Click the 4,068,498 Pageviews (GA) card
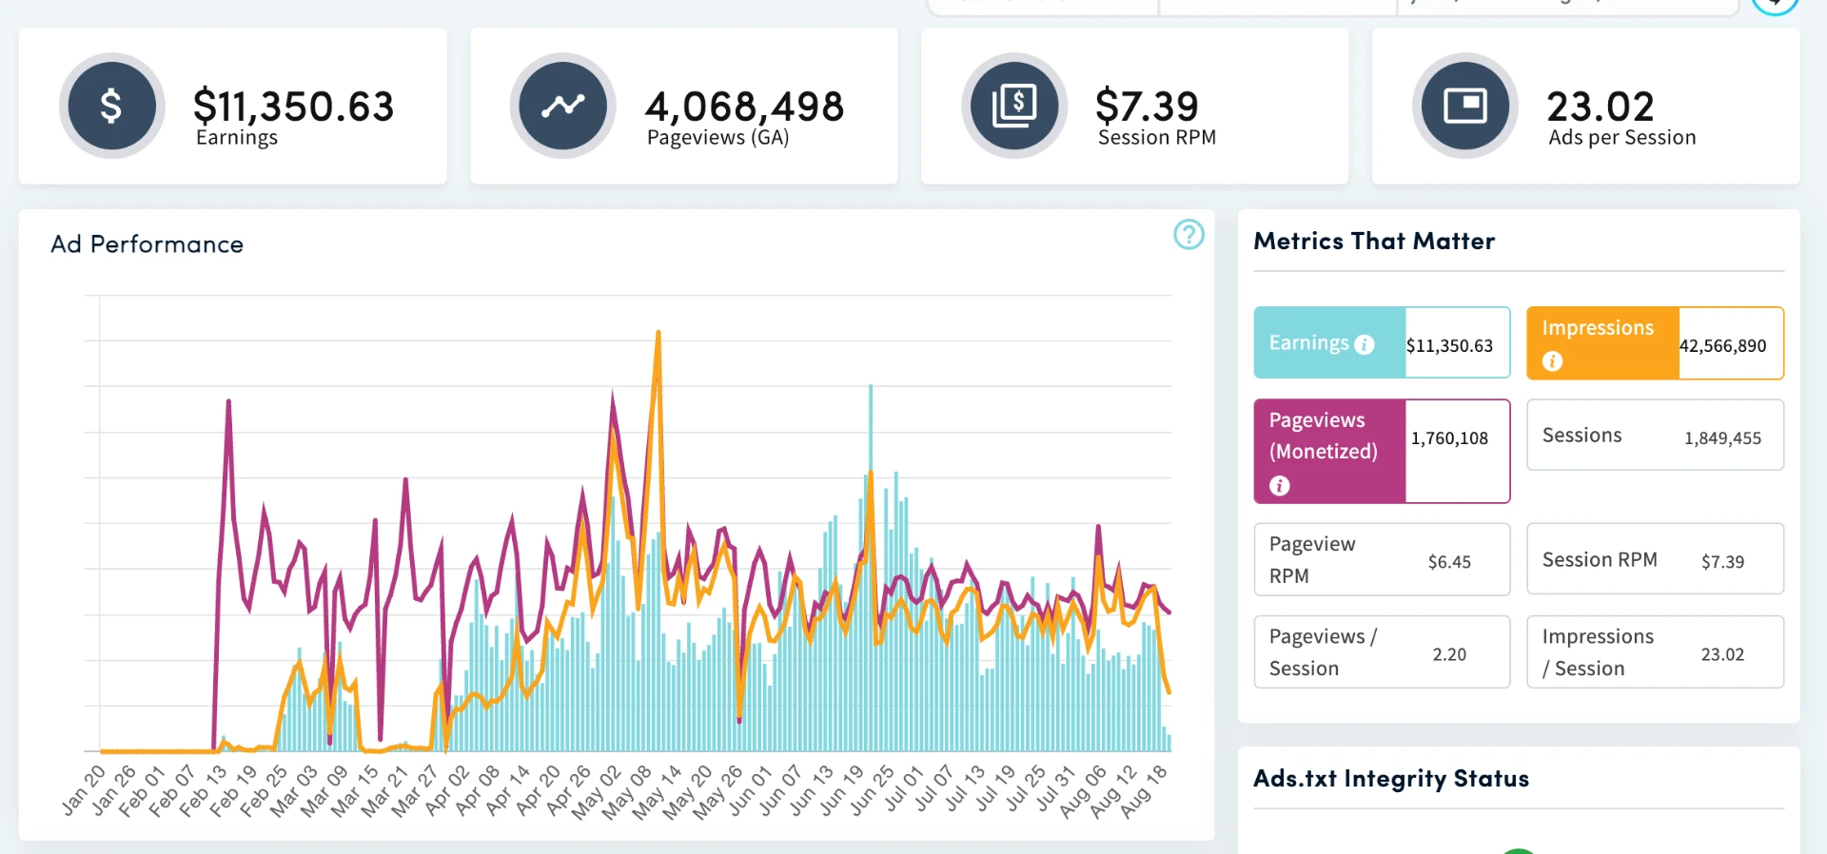Viewport: 1827px width, 854px height. [x=684, y=106]
